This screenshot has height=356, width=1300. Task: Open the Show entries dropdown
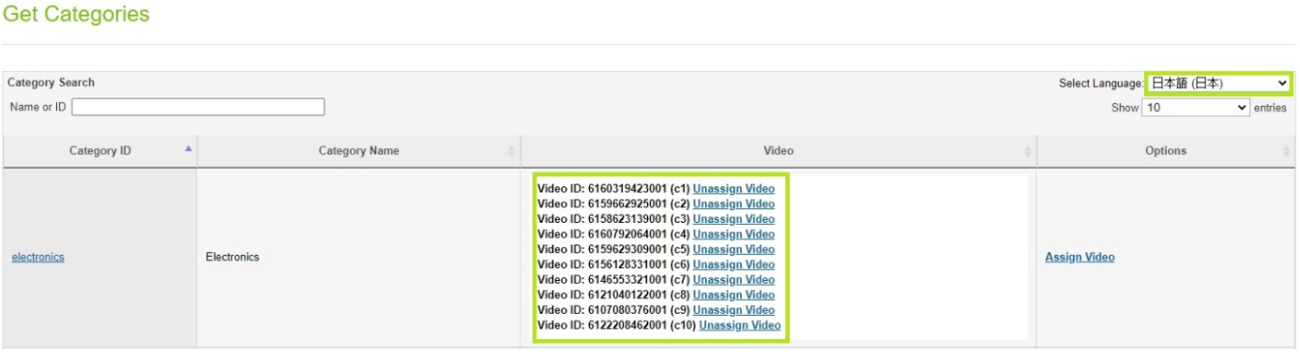pyautogui.click(x=1196, y=108)
